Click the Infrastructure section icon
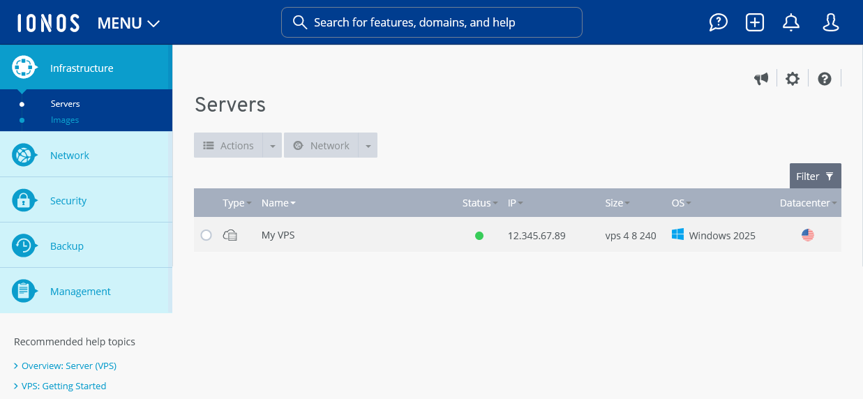The image size is (863, 399). click(x=24, y=68)
